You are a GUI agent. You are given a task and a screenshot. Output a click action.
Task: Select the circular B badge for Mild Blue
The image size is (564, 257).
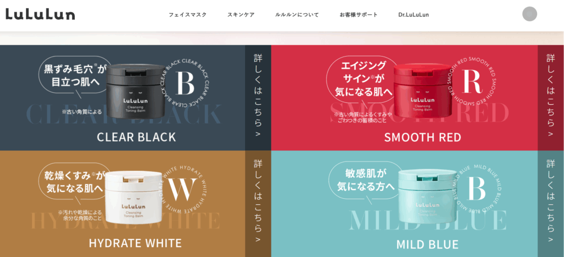click(476, 188)
